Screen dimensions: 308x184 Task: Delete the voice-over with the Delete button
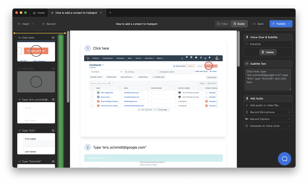point(268,52)
